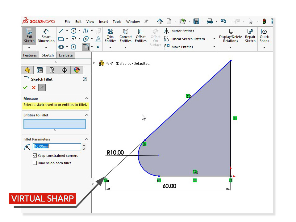Expand the Linear Sketch Pattern dropdown

point(214,39)
